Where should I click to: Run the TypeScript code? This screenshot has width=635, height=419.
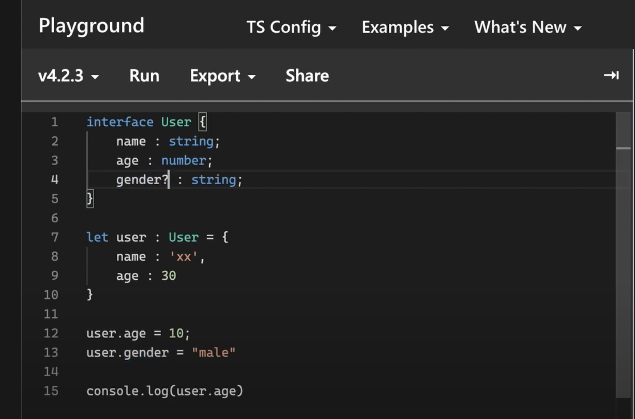click(144, 75)
